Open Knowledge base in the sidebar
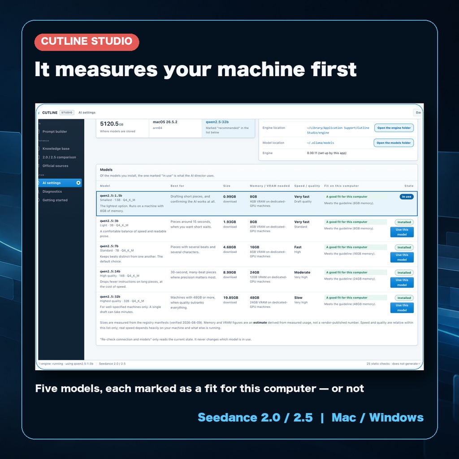Image resolution: width=459 pixels, height=459 pixels. pyautogui.click(x=56, y=148)
